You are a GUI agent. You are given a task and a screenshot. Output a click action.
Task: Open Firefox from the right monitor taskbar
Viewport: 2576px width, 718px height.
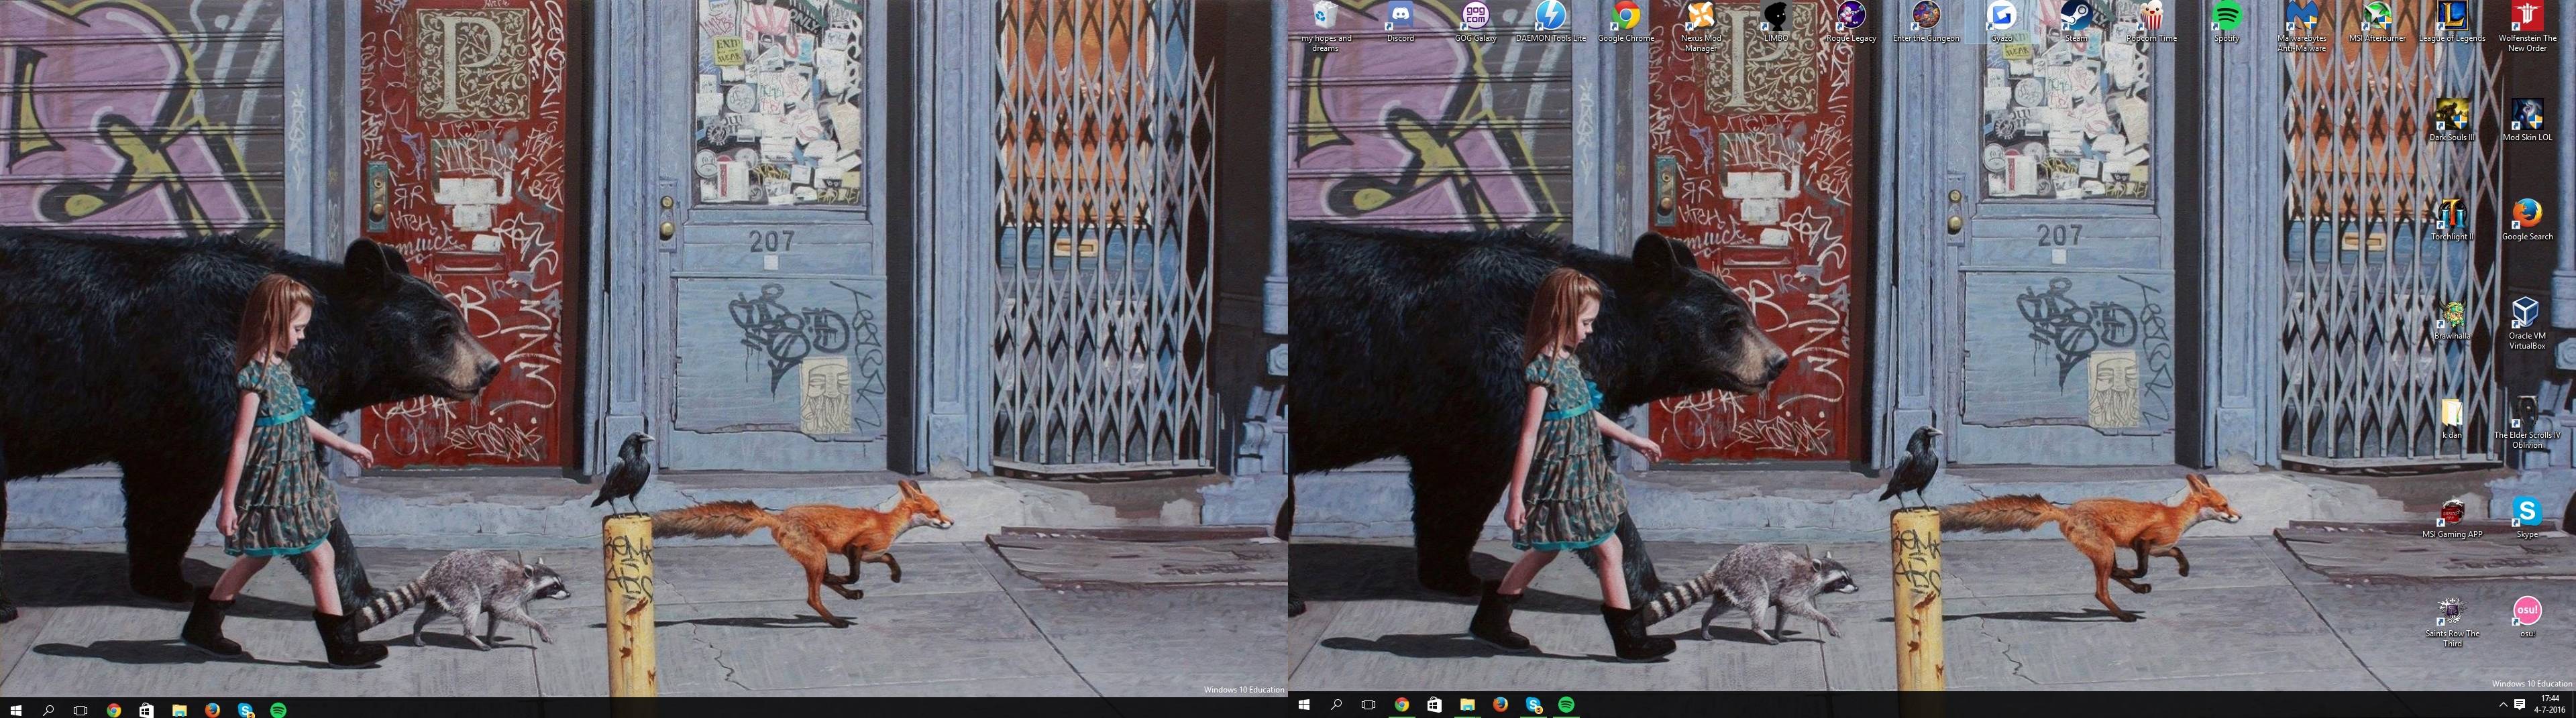pos(1500,704)
